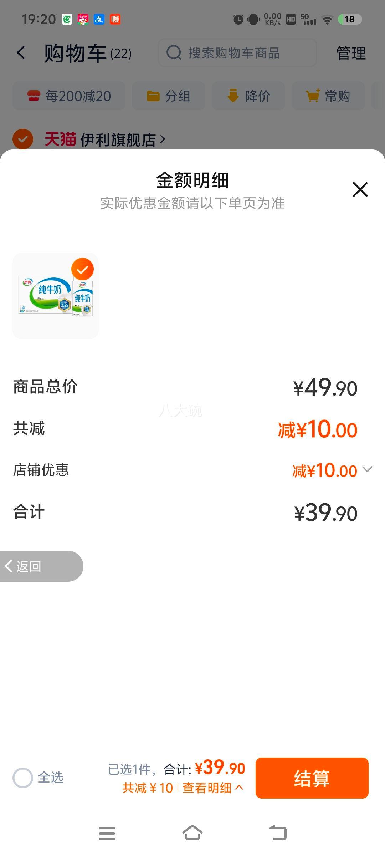Close the 金额明细 panel with X
This screenshot has height=856, width=385.
360,189
